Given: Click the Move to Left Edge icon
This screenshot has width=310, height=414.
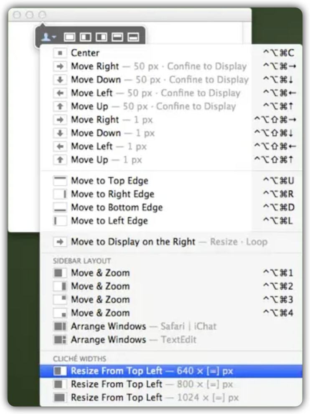Looking at the screenshot, I should (x=60, y=221).
